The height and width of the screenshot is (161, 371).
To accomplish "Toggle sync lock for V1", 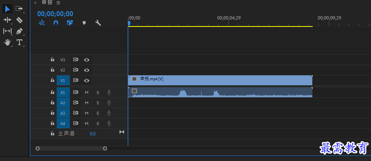I will click(x=75, y=80).
